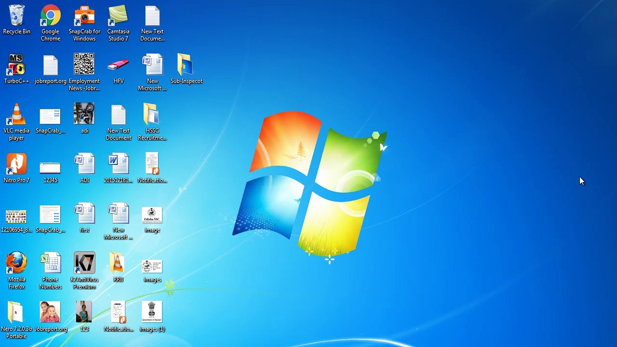
Task: Select the Odisha SSC file named image
Action: tap(152, 220)
